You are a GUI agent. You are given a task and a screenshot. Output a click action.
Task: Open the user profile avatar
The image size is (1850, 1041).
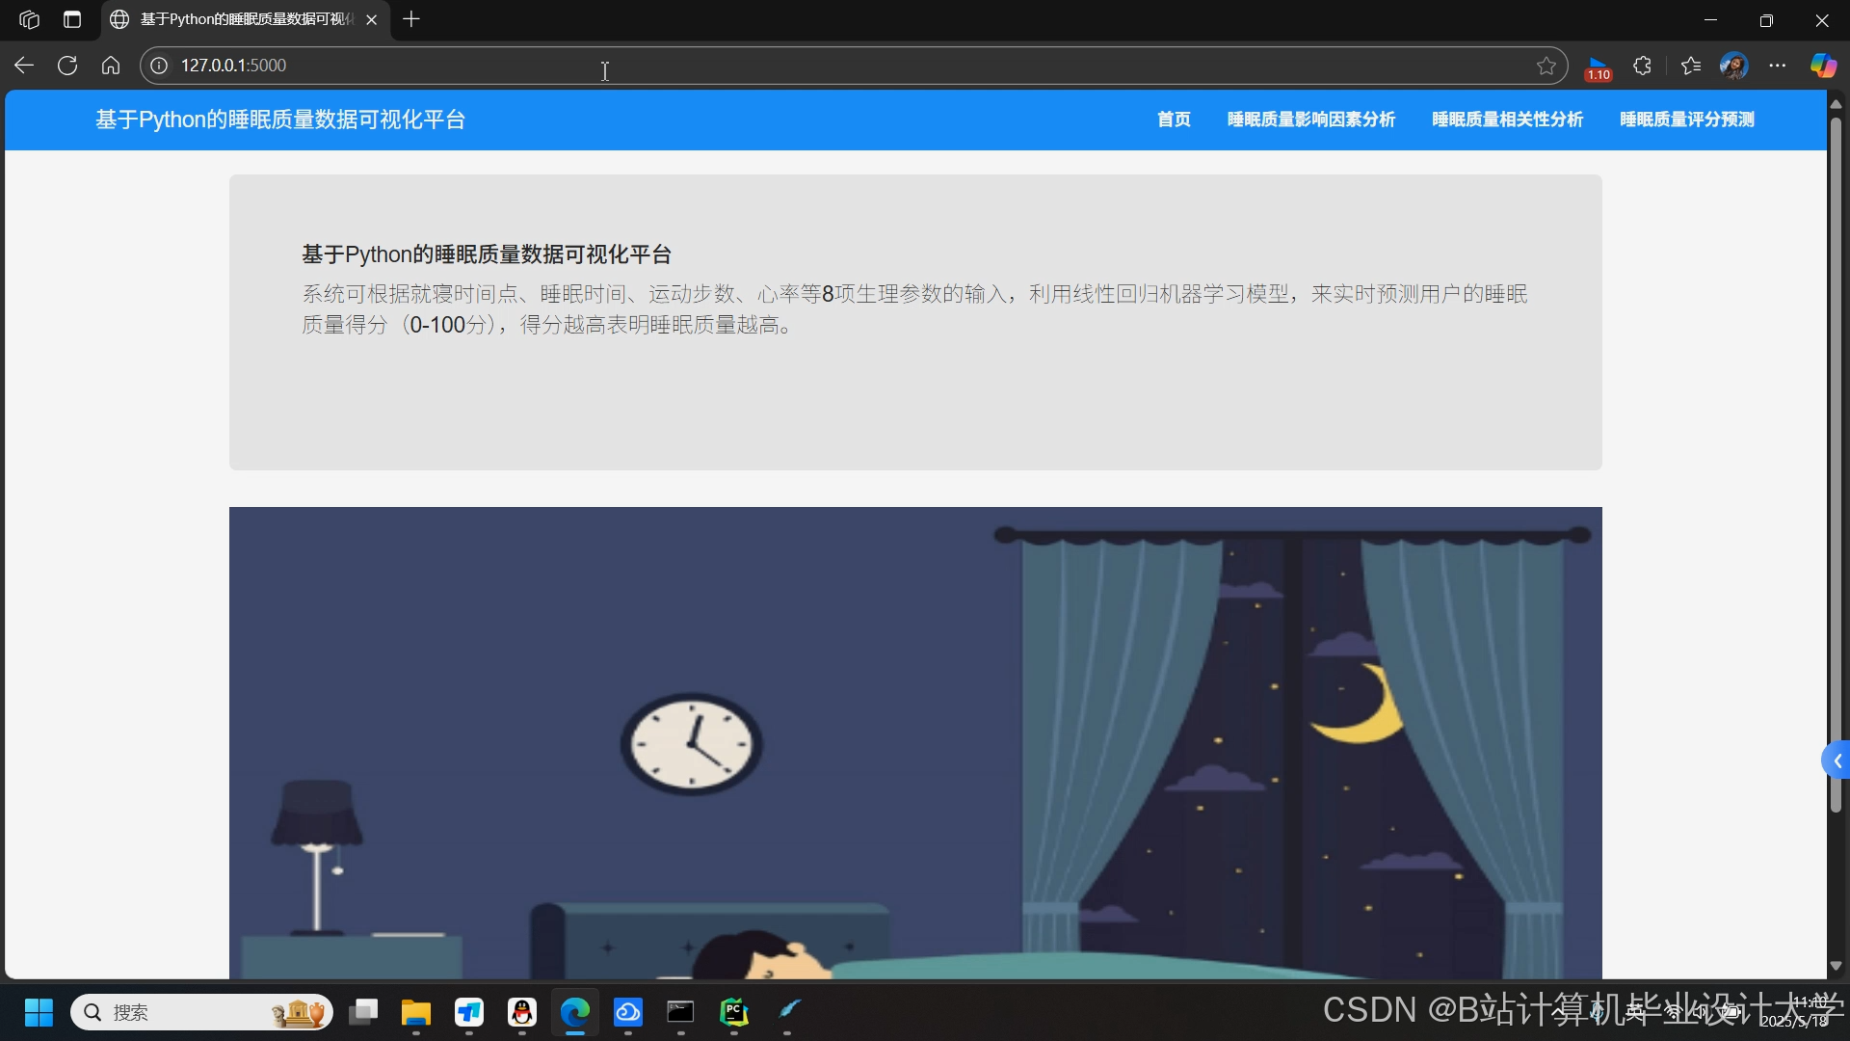[x=1733, y=66]
